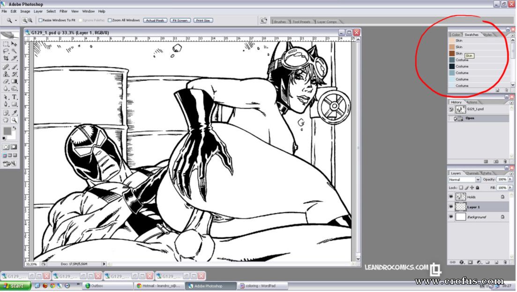517x292 pixels.
Task: Toggle lock position
Action: point(472,188)
